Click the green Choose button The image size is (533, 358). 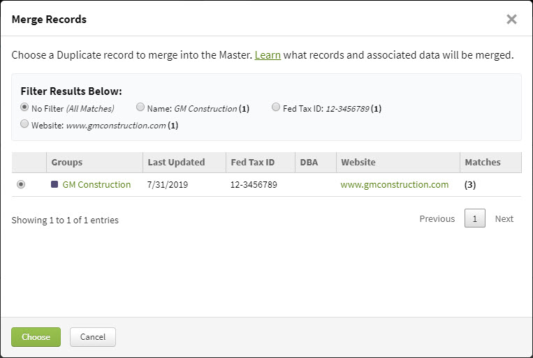pyautogui.click(x=36, y=337)
